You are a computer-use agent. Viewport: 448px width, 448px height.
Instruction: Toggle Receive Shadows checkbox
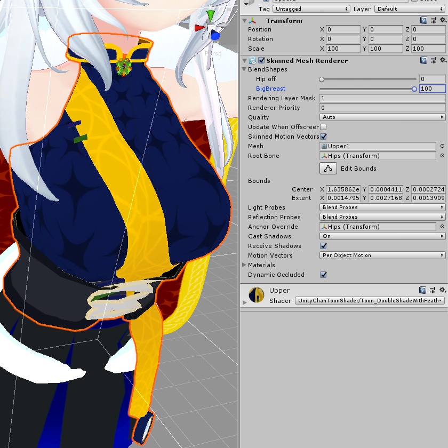(323, 246)
